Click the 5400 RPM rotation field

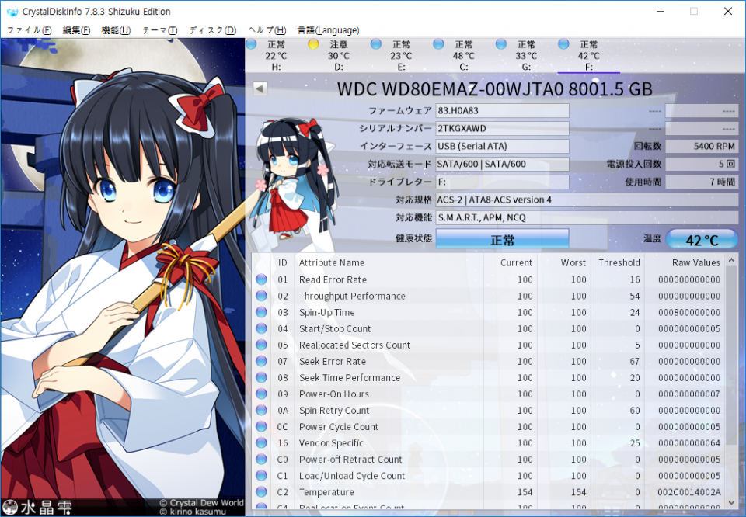point(702,147)
